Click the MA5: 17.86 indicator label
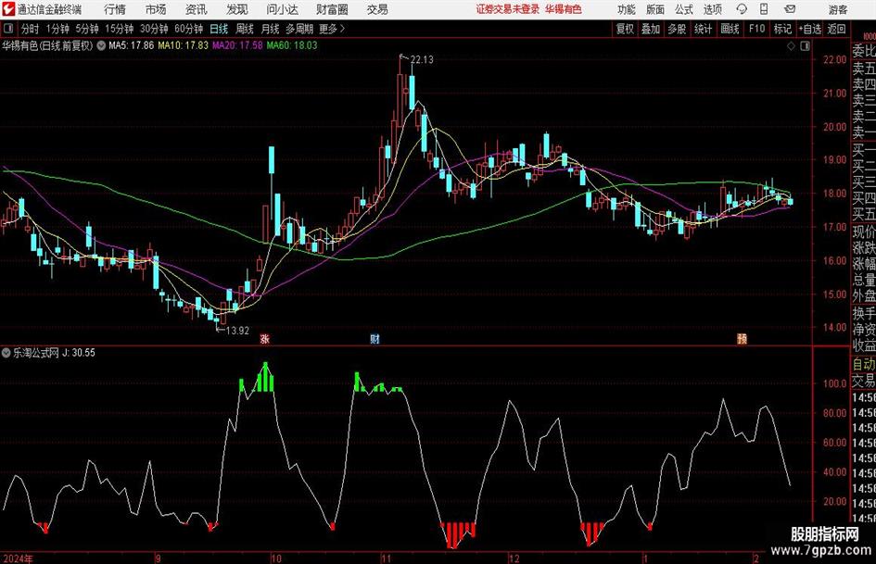 [132, 45]
